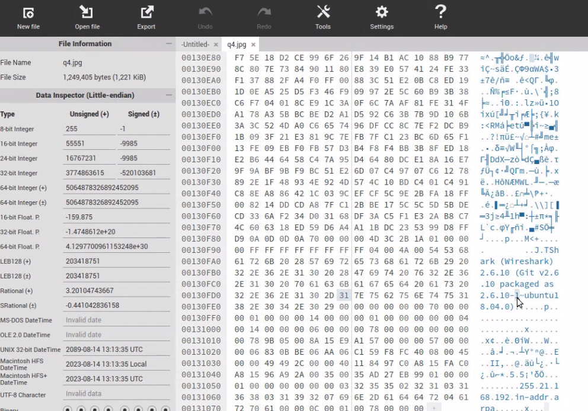Image resolution: width=588 pixels, height=411 pixels.
Task: Click SRational value -0.441042836158
Action: 116,306
